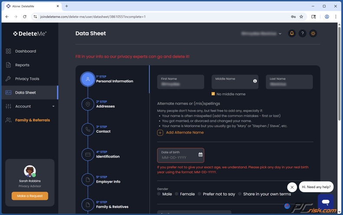This screenshot has width=343, height=215.
Task: Click the 'Make a Request' button
Action: click(x=30, y=196)
